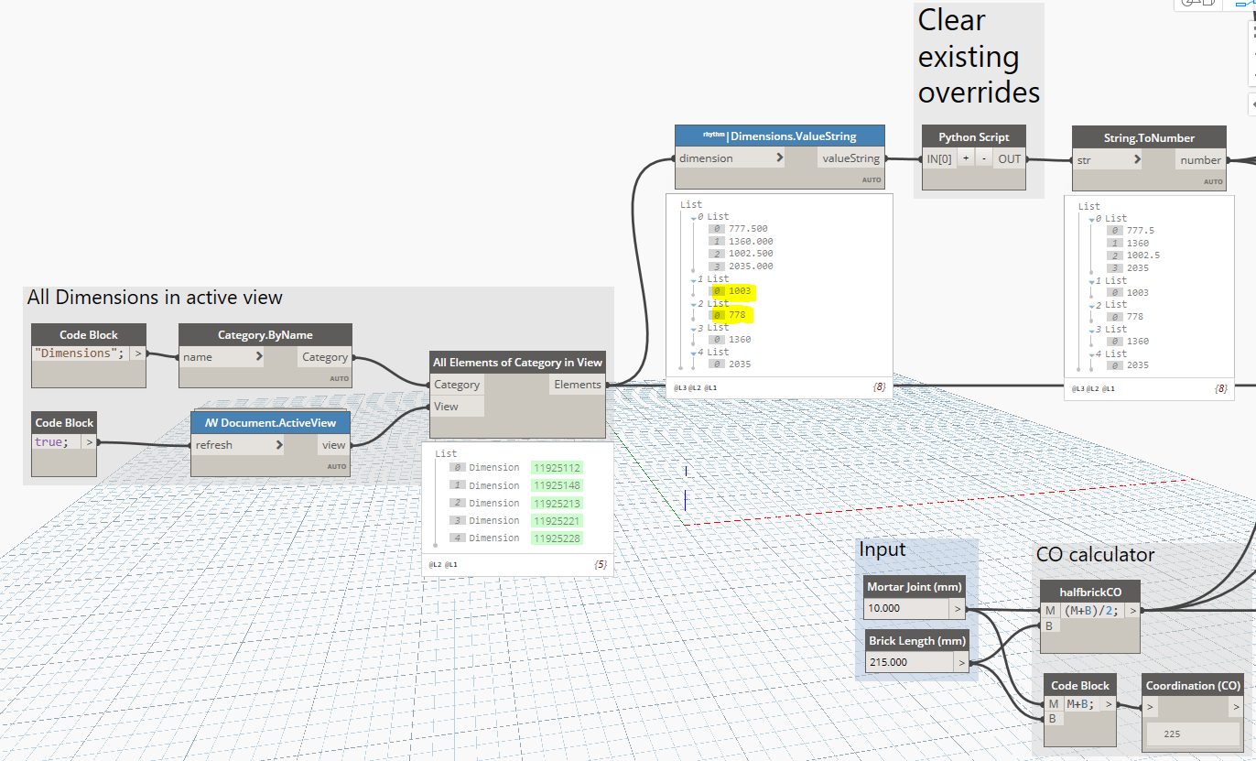Click the output port of the "Dimensions" Code Block
The image size is (1256, 761).
coord(138,353)
